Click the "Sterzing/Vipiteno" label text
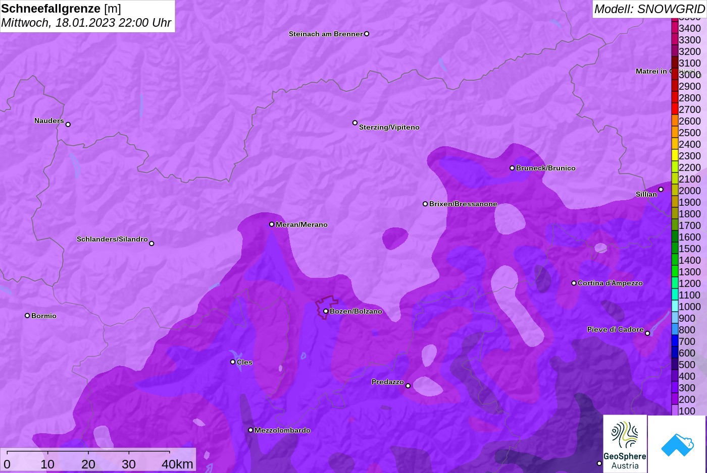 [x=389, y=127]
